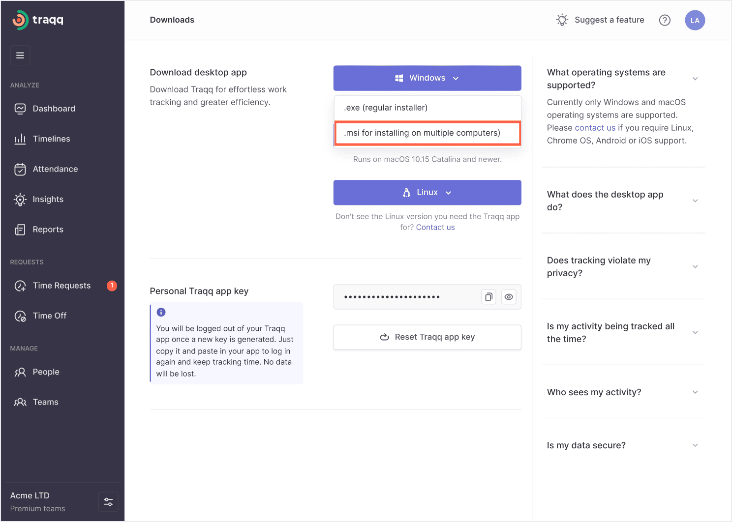Click the Traqq logo
Image resolution: width=732 pixels, height=522 pixels.
click(x=38, y=20)
